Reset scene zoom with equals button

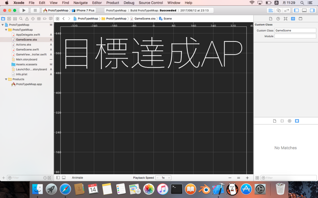(x=238, y=178)
